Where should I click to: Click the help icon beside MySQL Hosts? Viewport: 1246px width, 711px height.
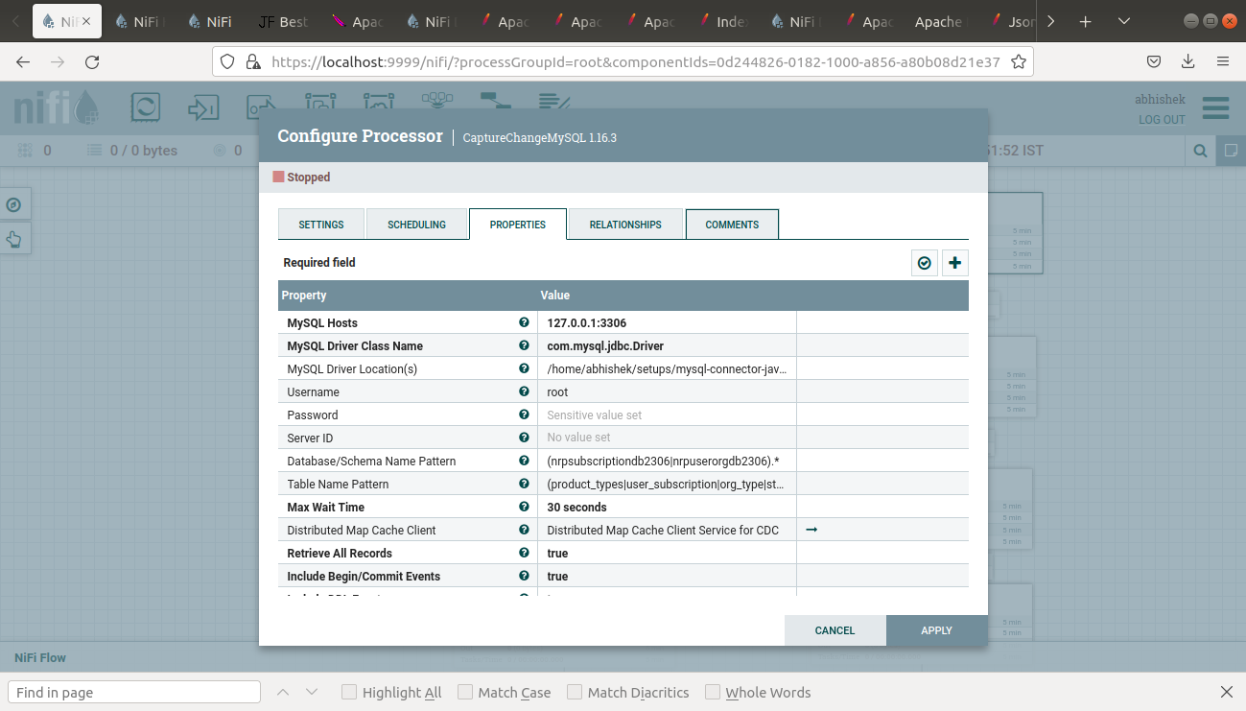coord(524,322)
